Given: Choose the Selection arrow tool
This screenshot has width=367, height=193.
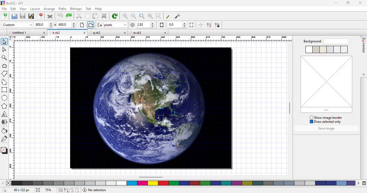Looking at the screenshot, I should click(4, 42).
